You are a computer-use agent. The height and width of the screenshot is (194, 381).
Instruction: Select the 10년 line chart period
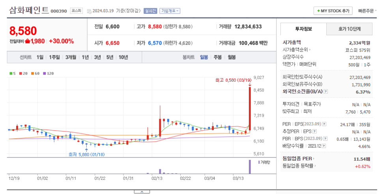[123, 57]
